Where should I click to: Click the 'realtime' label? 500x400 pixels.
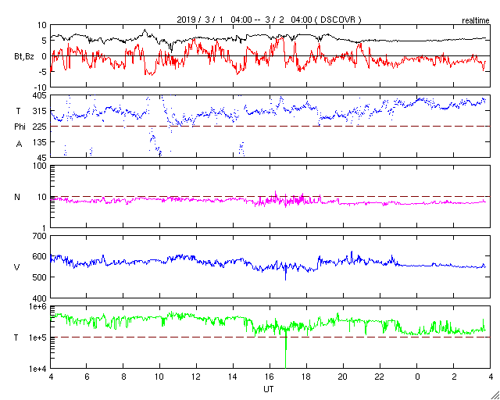(x=476, y=21)
